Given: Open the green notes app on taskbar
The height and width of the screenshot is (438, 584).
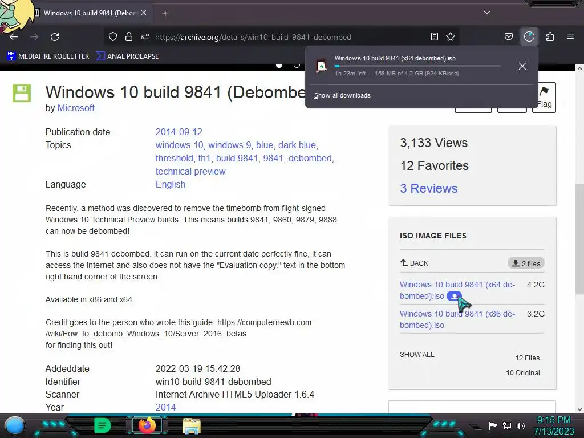Looking at the screenshot, I should pyautogui.click(x=103, y=425).
